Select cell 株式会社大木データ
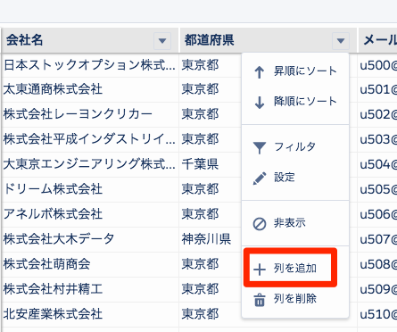The height and width of the screenshot is (332, 397). tap(90, 240)
